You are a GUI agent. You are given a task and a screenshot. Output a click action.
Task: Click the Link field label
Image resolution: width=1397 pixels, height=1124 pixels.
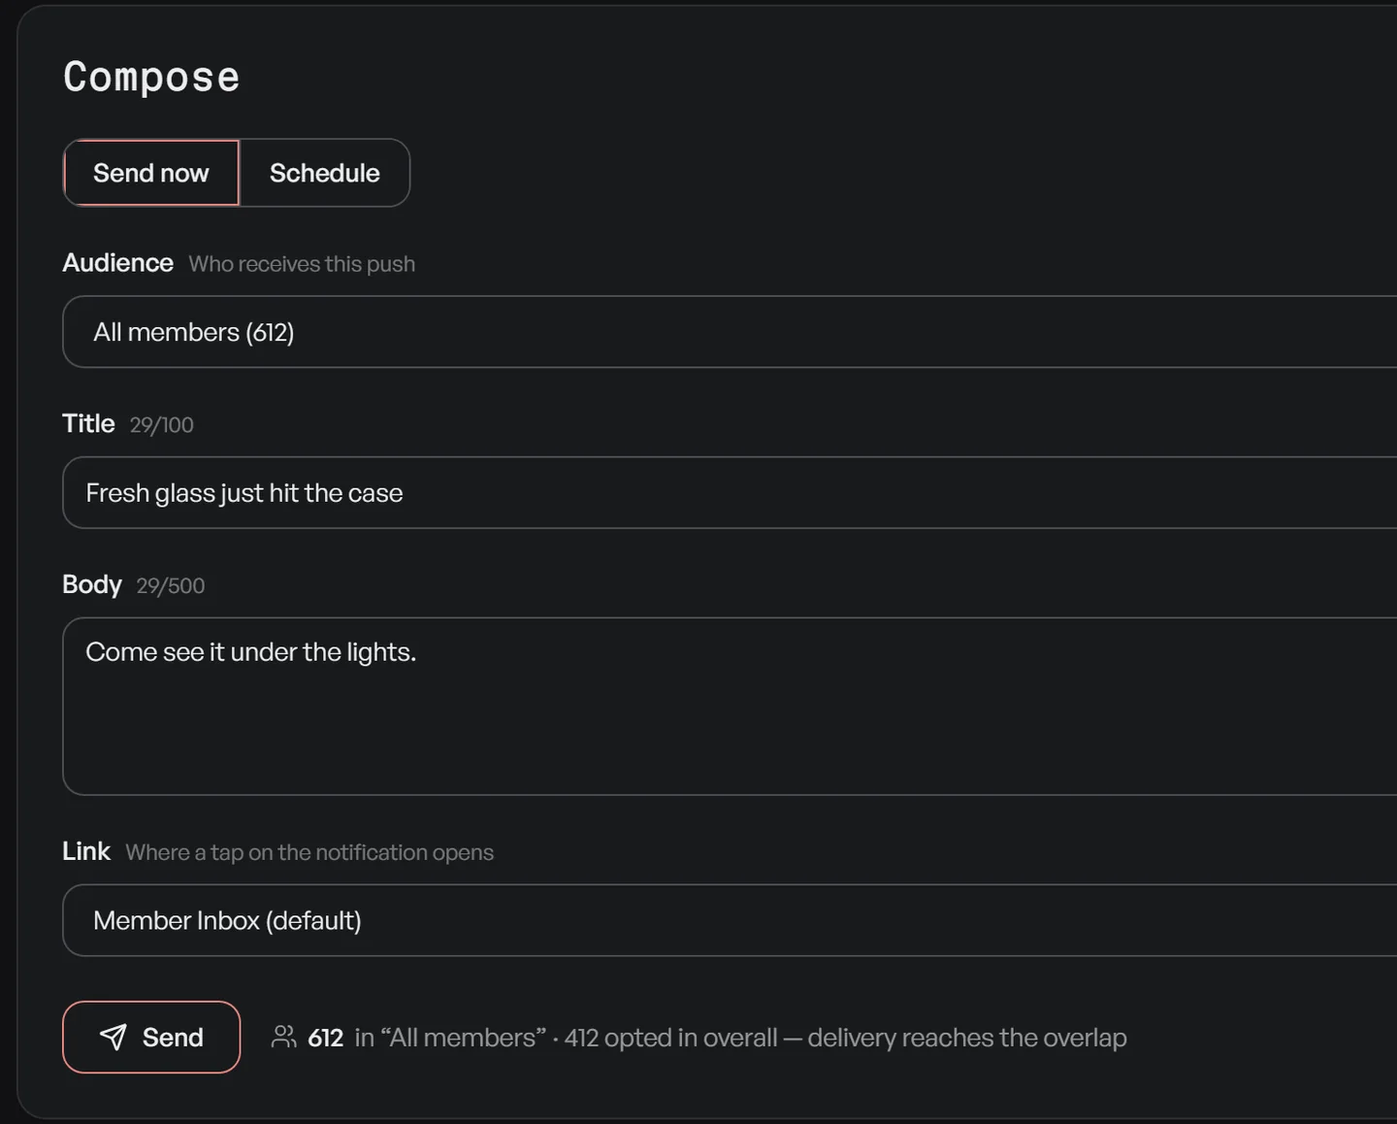[x=86, y=851]
